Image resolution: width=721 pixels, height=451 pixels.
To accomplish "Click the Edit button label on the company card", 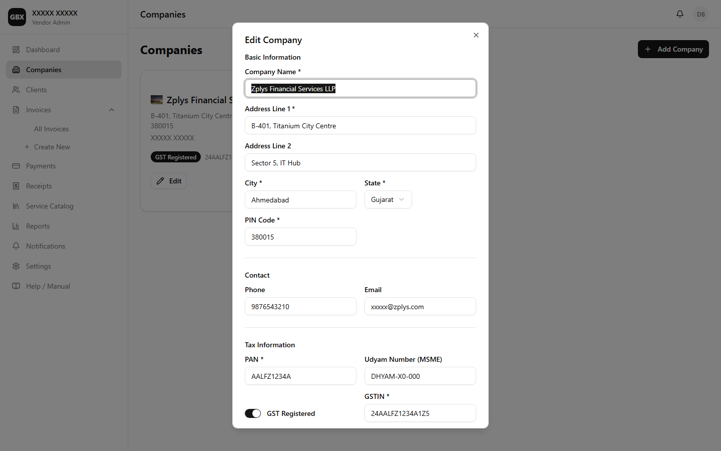I will [x=175, y=181].
